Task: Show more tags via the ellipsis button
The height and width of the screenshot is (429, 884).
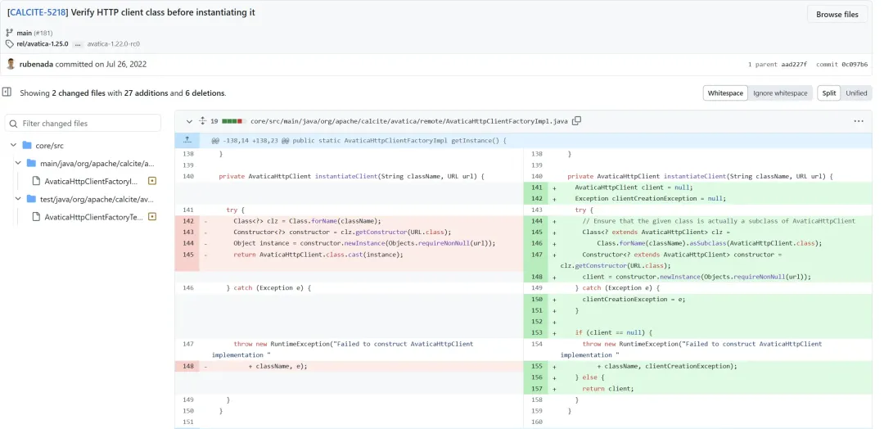Action: point(78,44)
